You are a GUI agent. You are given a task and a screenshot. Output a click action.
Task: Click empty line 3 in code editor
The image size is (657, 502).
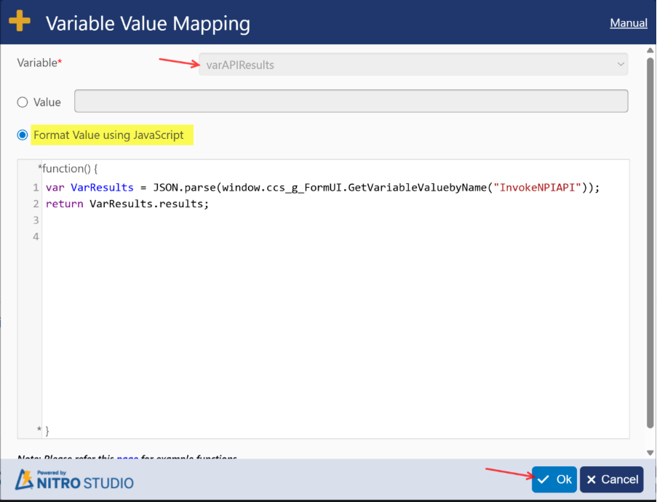(291, 220)
